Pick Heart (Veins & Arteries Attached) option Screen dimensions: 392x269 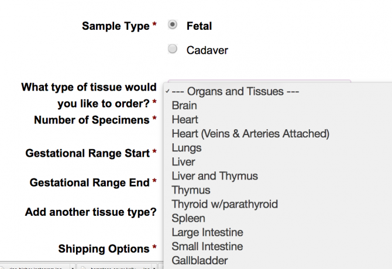[250, 134]
